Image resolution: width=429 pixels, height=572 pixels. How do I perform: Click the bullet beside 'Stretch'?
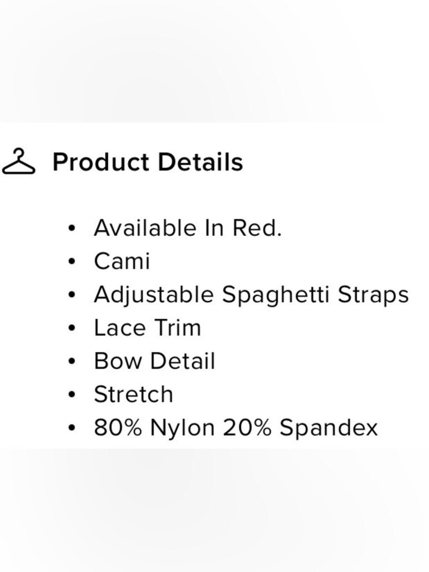[72, 394]
